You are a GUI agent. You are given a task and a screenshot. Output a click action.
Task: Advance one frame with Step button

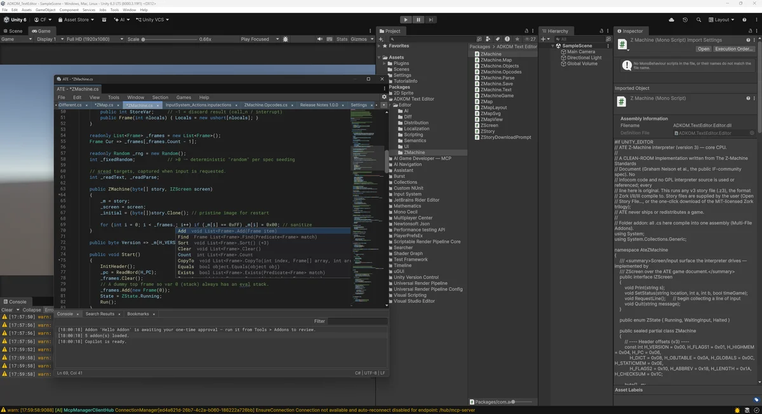point(431,20)
